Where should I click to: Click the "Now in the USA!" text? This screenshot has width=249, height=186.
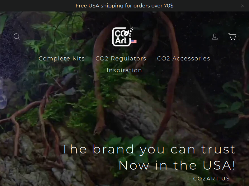[177, 165]
